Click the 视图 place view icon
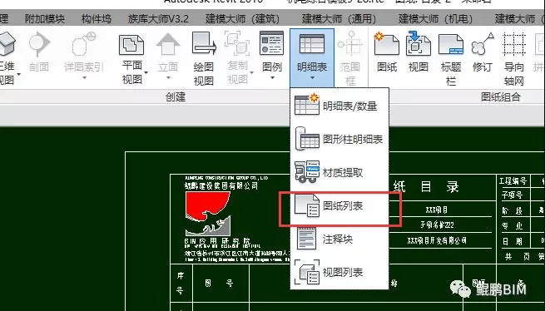This screenshot has width=545, height=311. point(419,43)
